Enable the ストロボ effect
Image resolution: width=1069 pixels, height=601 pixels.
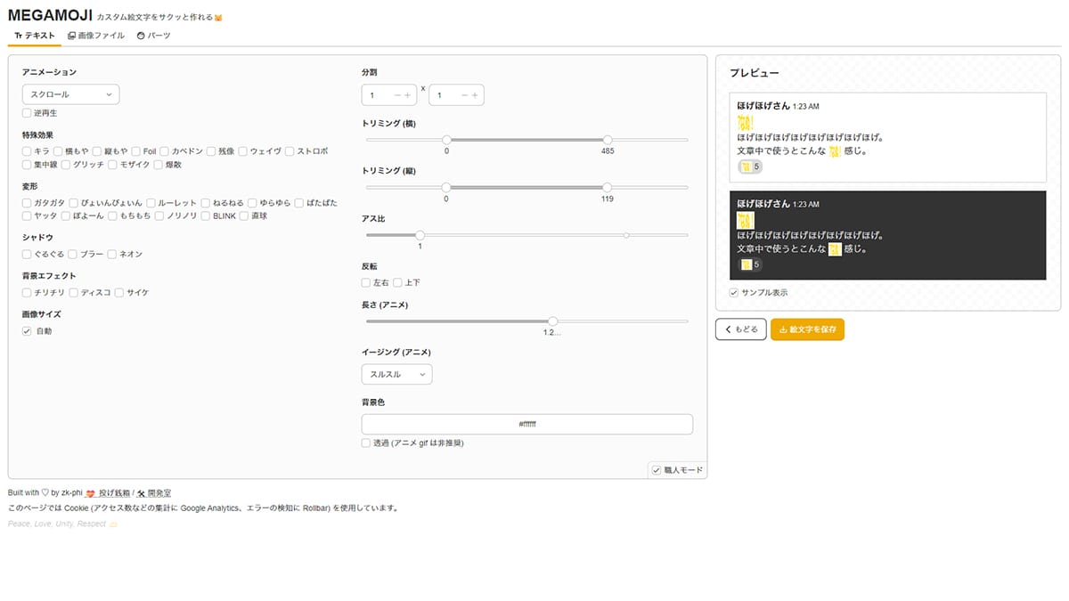[x=290, y=151]
